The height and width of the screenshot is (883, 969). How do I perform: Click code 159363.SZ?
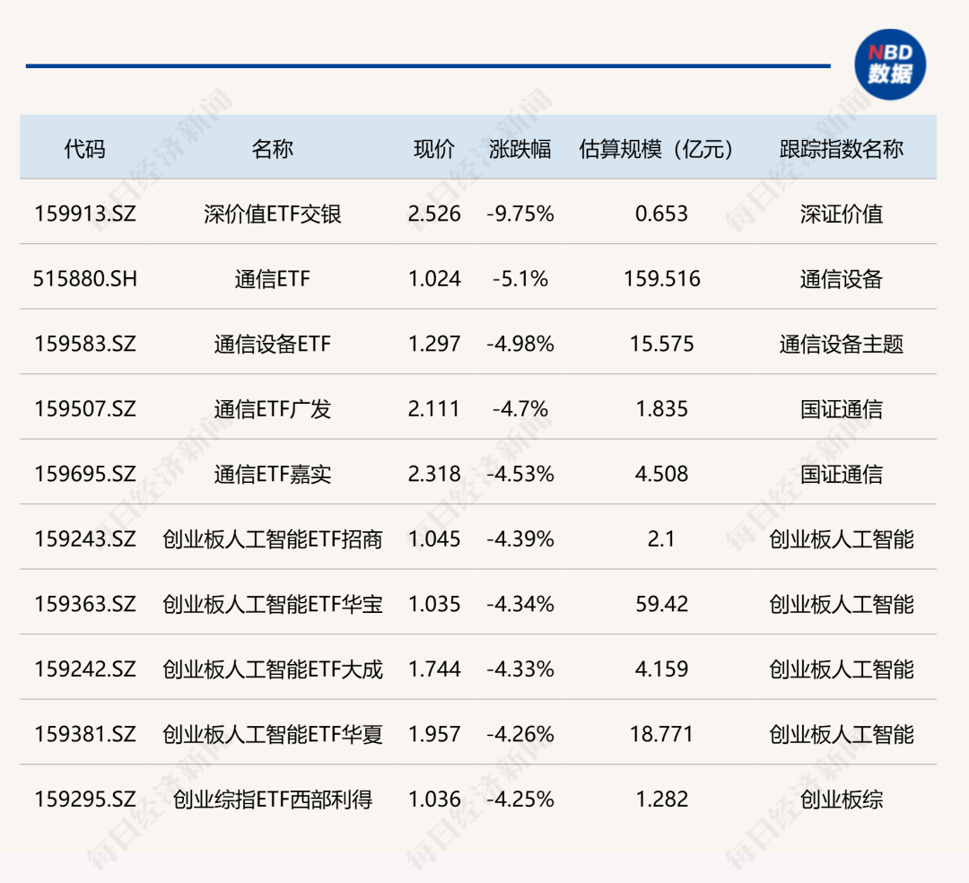click(84, 604)
